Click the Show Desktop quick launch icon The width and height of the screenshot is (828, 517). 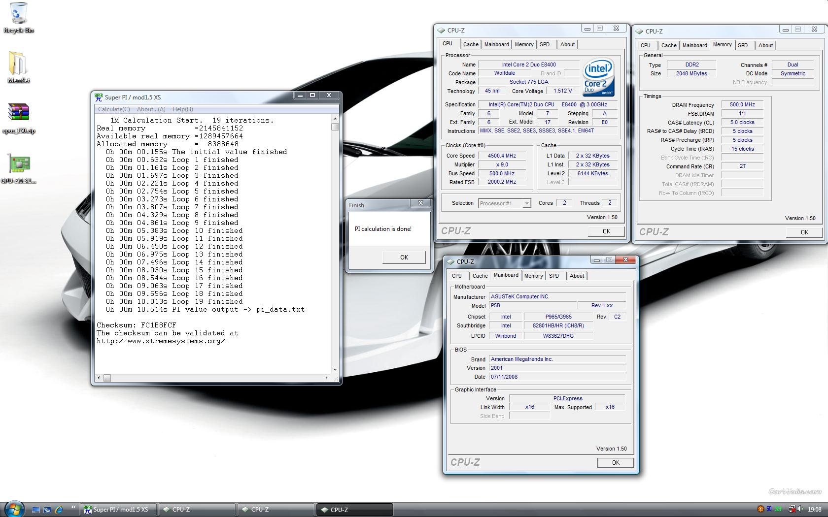[36, 510]
